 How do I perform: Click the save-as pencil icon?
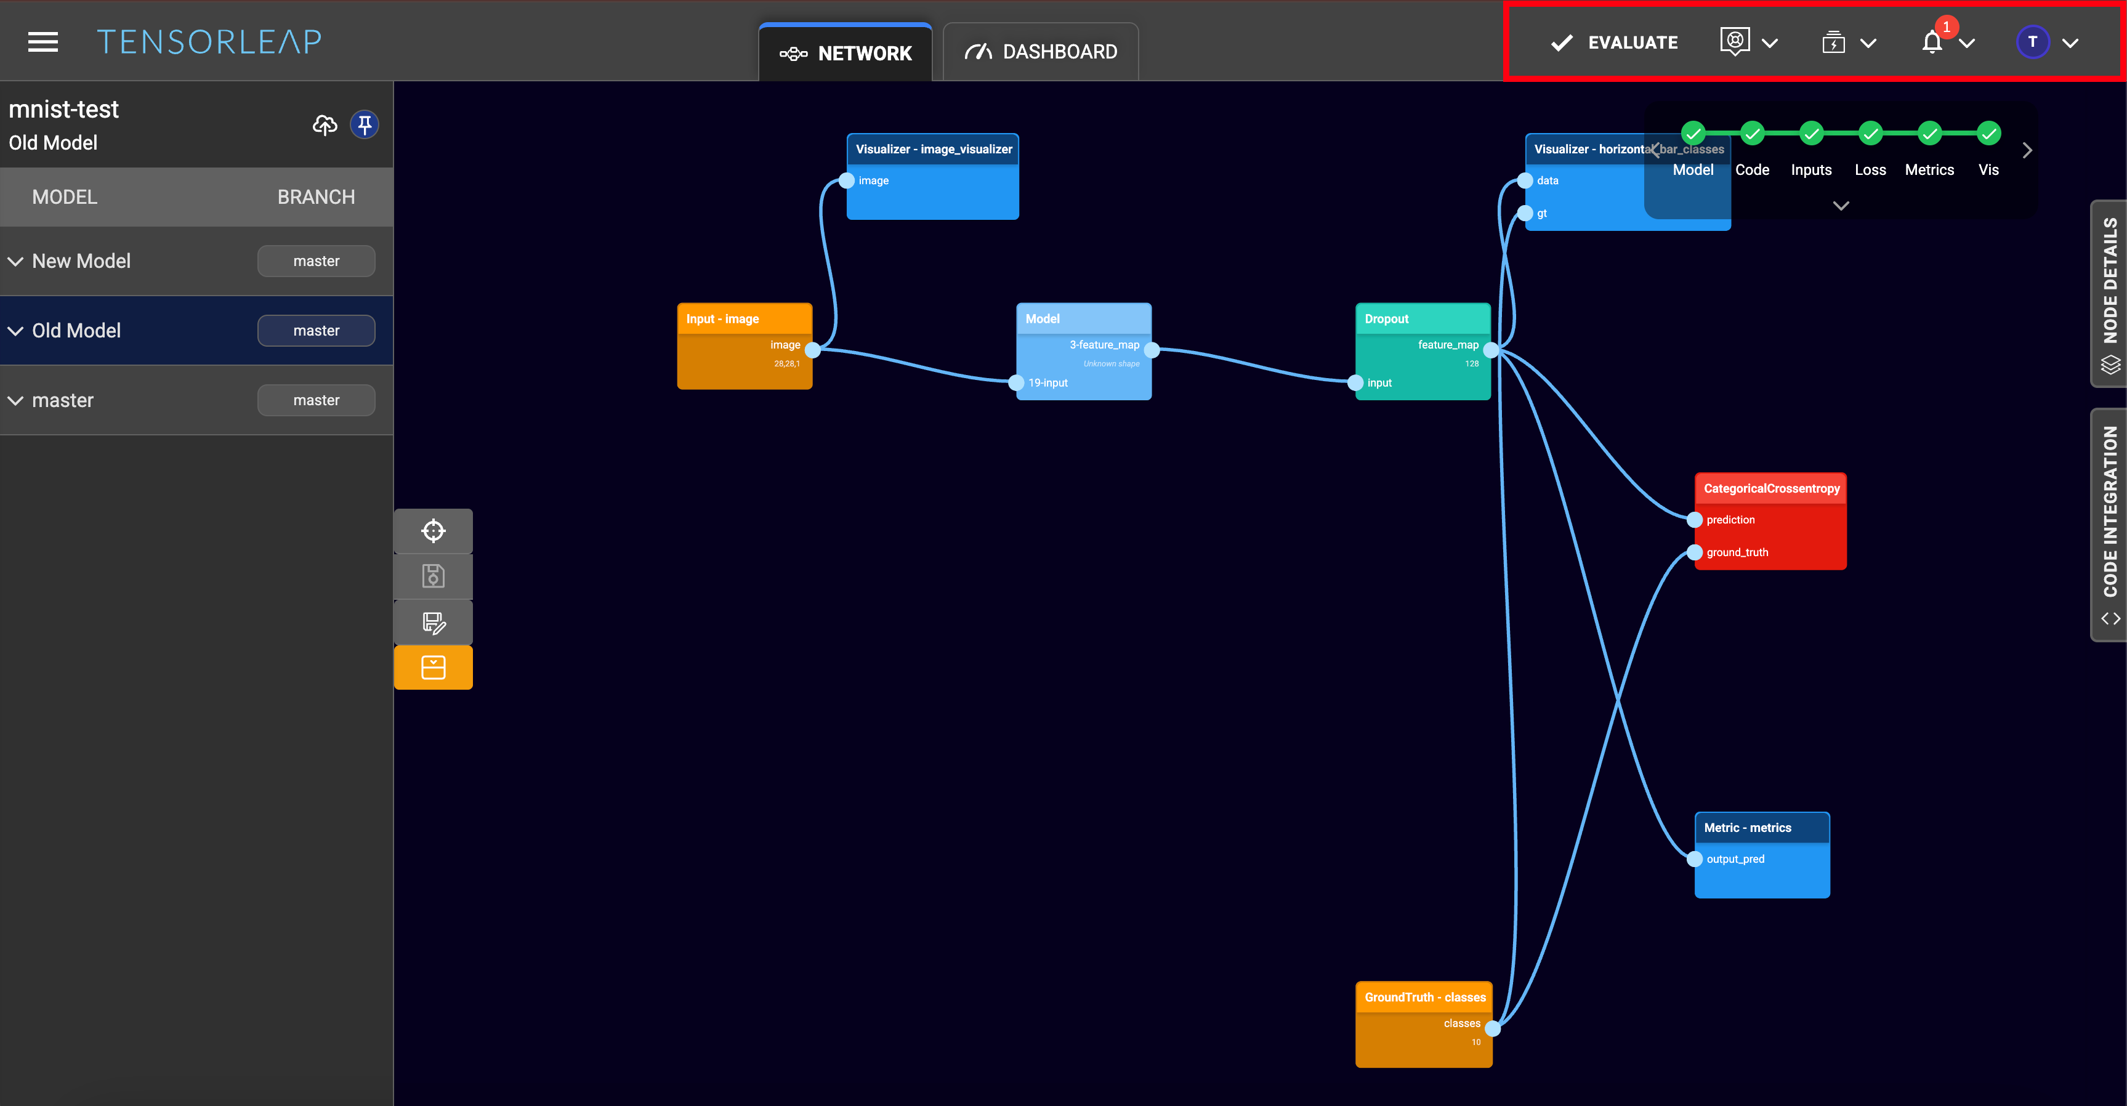pyautogui.click(x=433, y=622)
